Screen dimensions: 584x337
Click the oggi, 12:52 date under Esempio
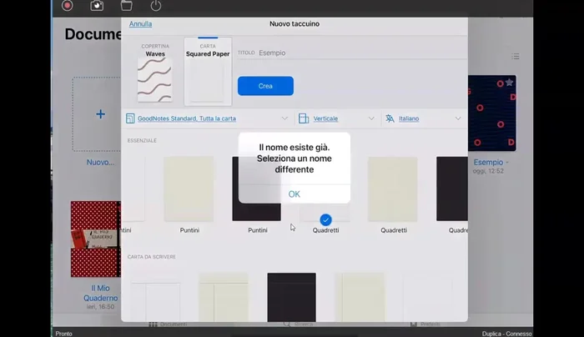[488, 171]
